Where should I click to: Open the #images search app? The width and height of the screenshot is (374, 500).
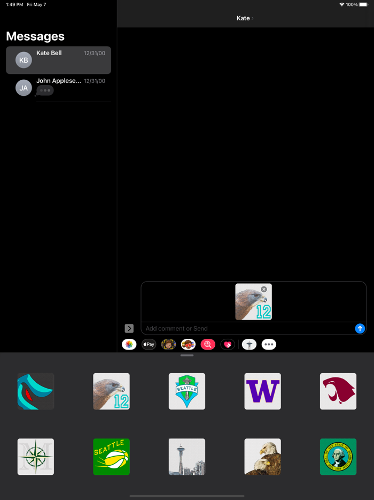208,344
